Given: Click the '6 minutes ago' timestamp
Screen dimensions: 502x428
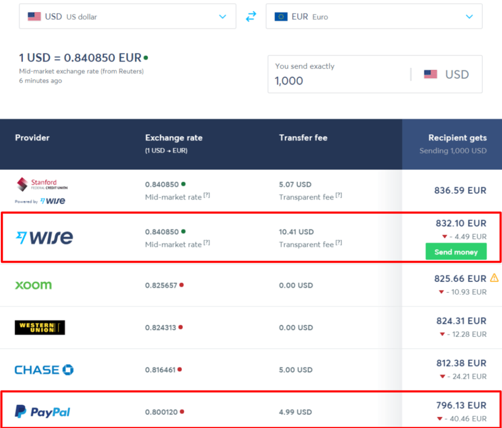Looking at the screenshot, I should [41, 81].
